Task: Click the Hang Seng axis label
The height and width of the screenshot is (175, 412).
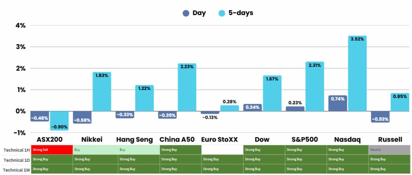Action: (x=134, y=140)
